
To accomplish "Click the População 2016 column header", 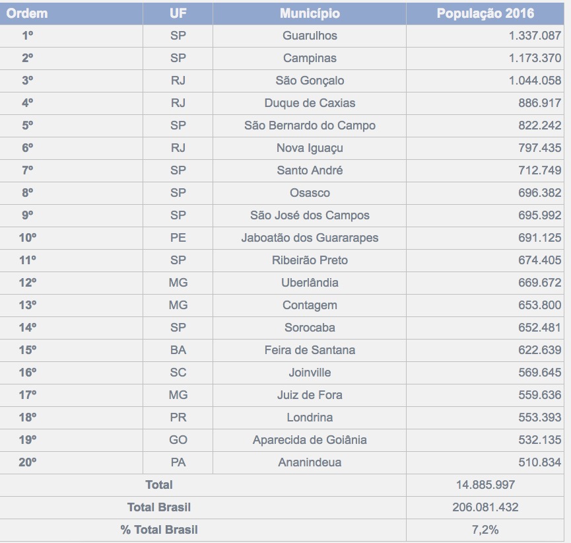I will (485, 13).
